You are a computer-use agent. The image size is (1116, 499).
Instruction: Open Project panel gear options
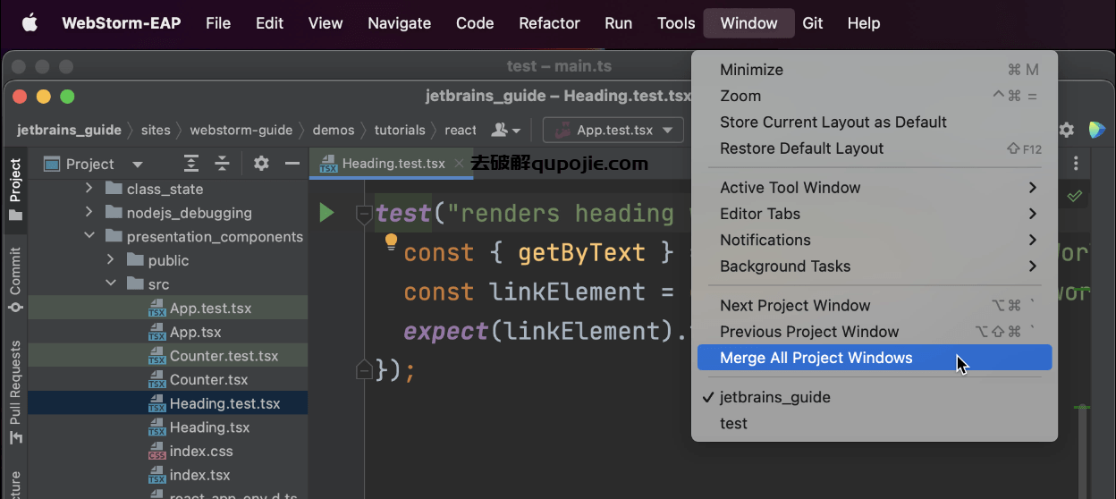261,164
